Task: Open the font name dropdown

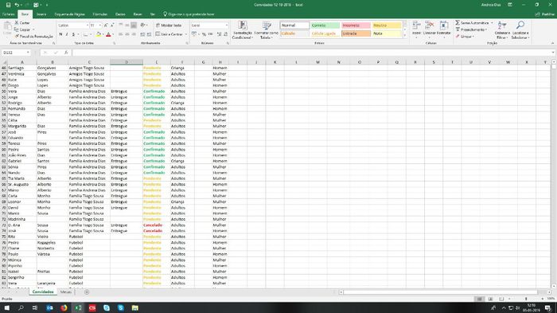Action: pyautogui.click(x=87, y=25)
